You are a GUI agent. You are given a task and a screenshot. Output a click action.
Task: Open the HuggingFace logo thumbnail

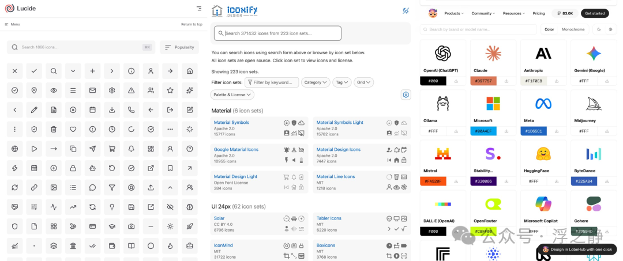(543, 154)
